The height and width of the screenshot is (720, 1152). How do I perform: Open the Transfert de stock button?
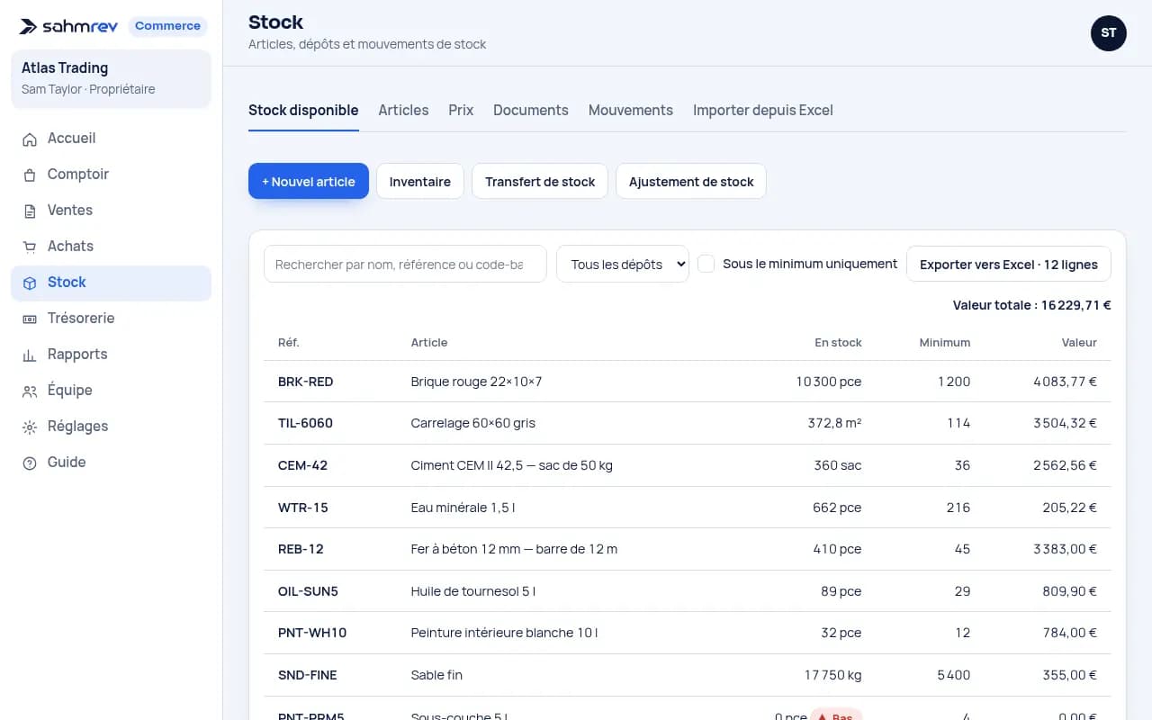[540, 181]
